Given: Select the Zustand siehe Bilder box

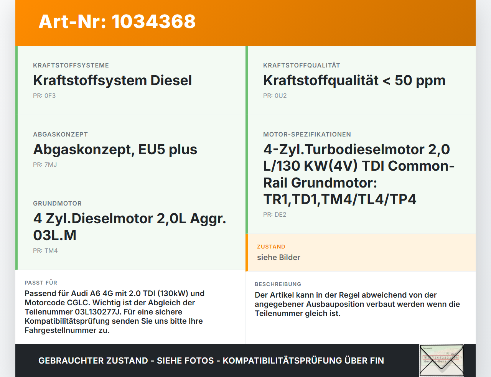Looking at the screenshot, I should [361, 253].
